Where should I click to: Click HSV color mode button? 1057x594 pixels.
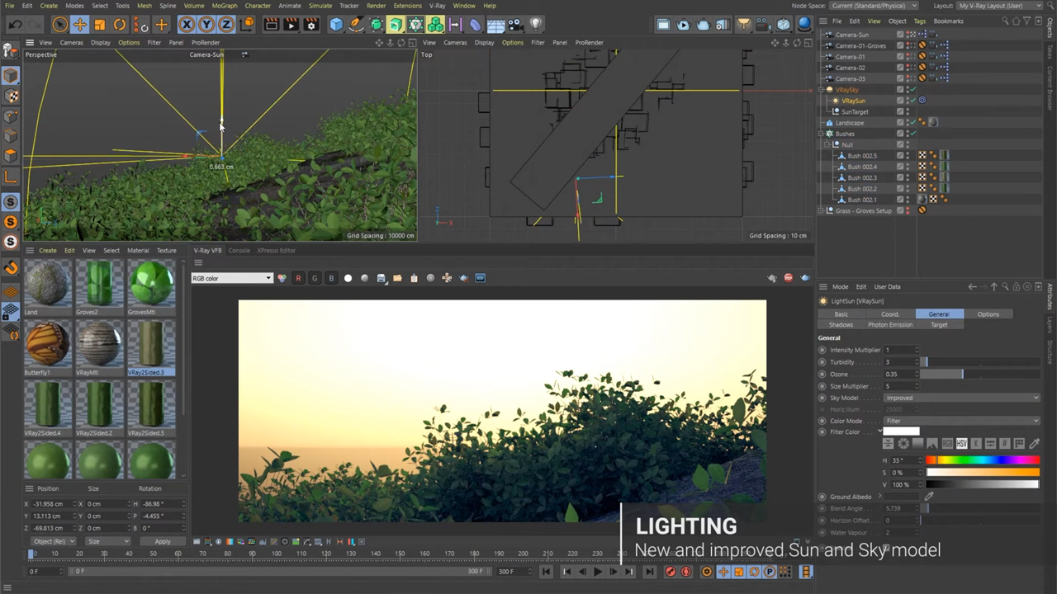pos(962,443)
